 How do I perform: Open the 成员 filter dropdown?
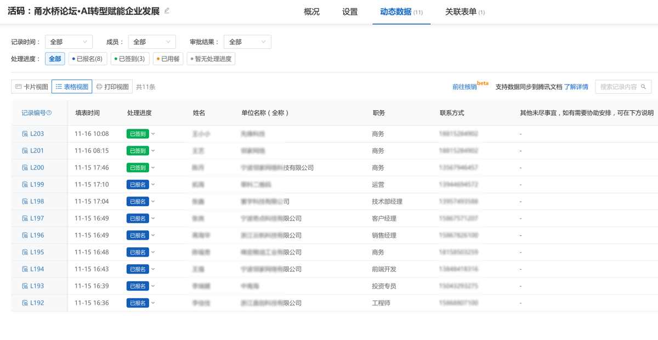coord(152,42)
